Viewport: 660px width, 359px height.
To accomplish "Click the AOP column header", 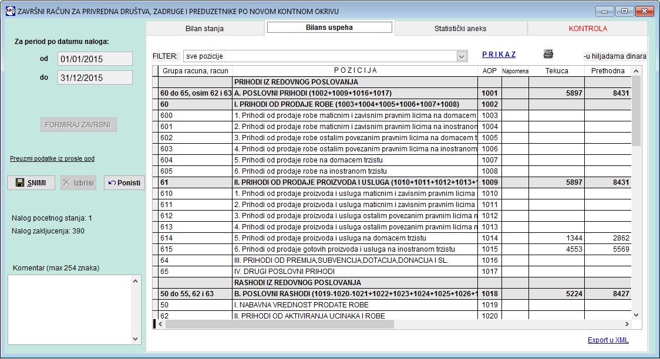I will [x=490, y=71].
